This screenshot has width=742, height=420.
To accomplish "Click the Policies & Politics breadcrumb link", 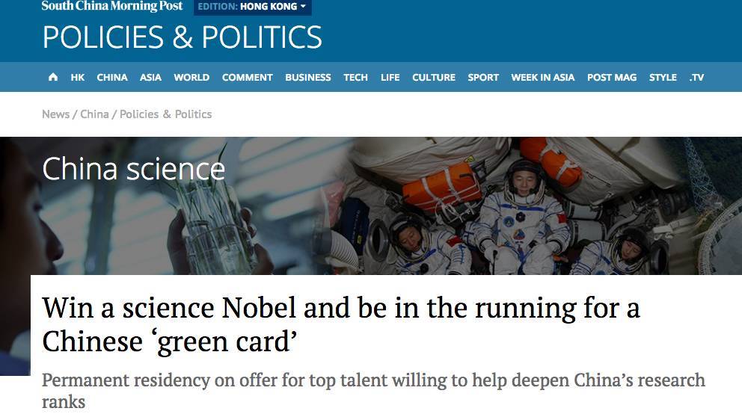I will coord(165,114).
